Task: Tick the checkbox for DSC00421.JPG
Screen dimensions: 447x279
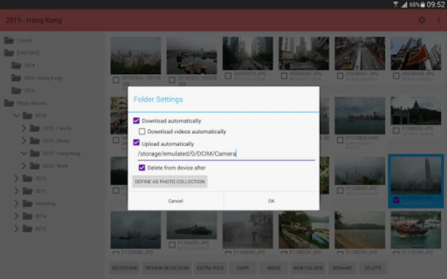Action: click(x=340, y=76)
